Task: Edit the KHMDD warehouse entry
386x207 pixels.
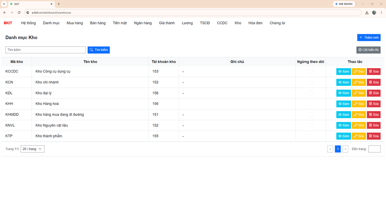Action: (359, 114)
